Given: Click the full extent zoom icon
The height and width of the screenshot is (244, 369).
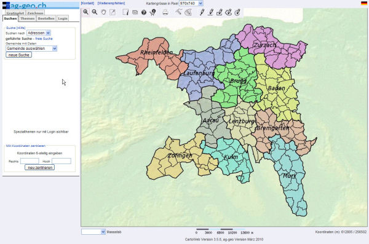Looking at the screenshot, I should point(113,12).
